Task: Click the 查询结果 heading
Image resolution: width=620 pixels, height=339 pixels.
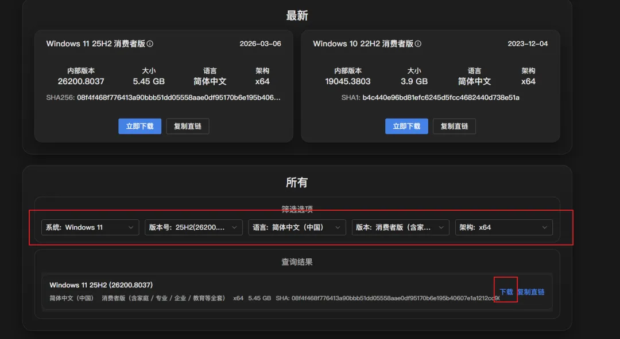Action: point(297,262)
